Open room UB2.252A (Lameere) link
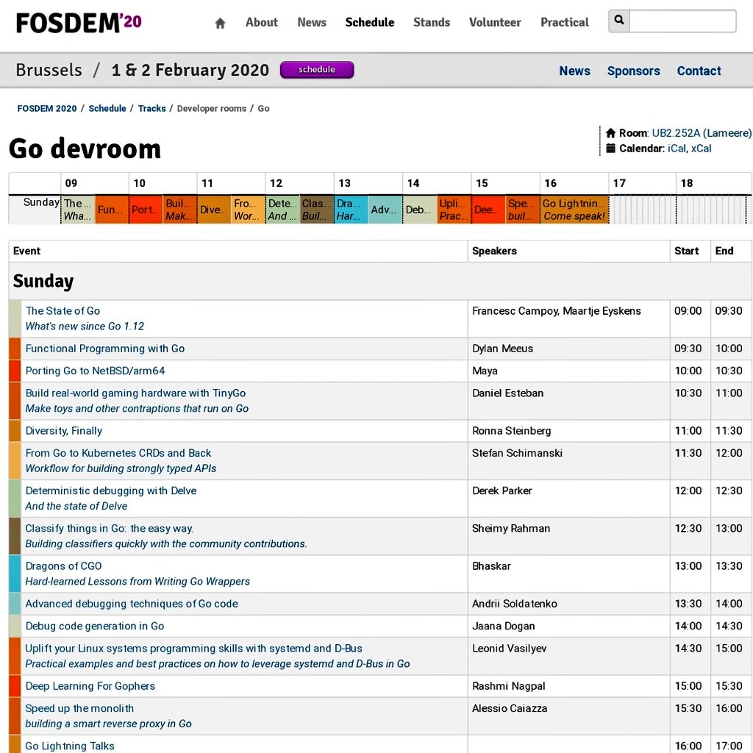This screenshot has width=753, height=753. pyautogui.click(x=702, y=133)
